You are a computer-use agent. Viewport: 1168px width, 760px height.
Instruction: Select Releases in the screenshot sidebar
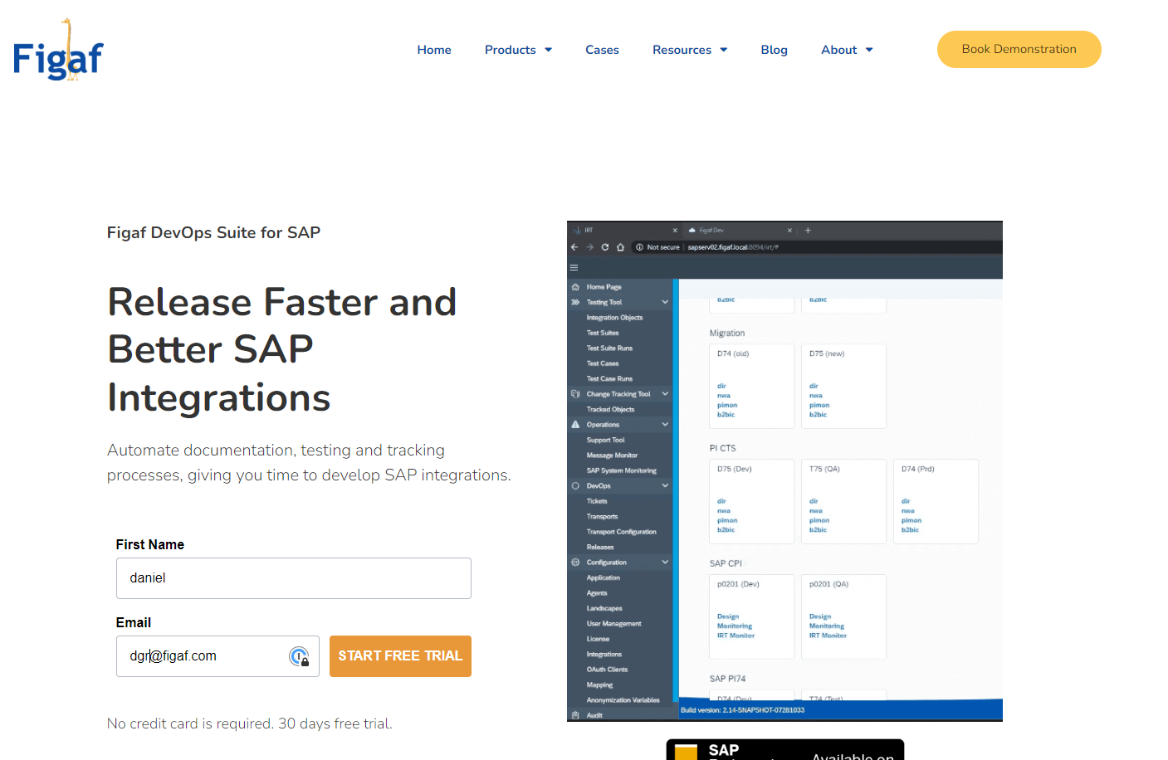(x=600, y=548)
